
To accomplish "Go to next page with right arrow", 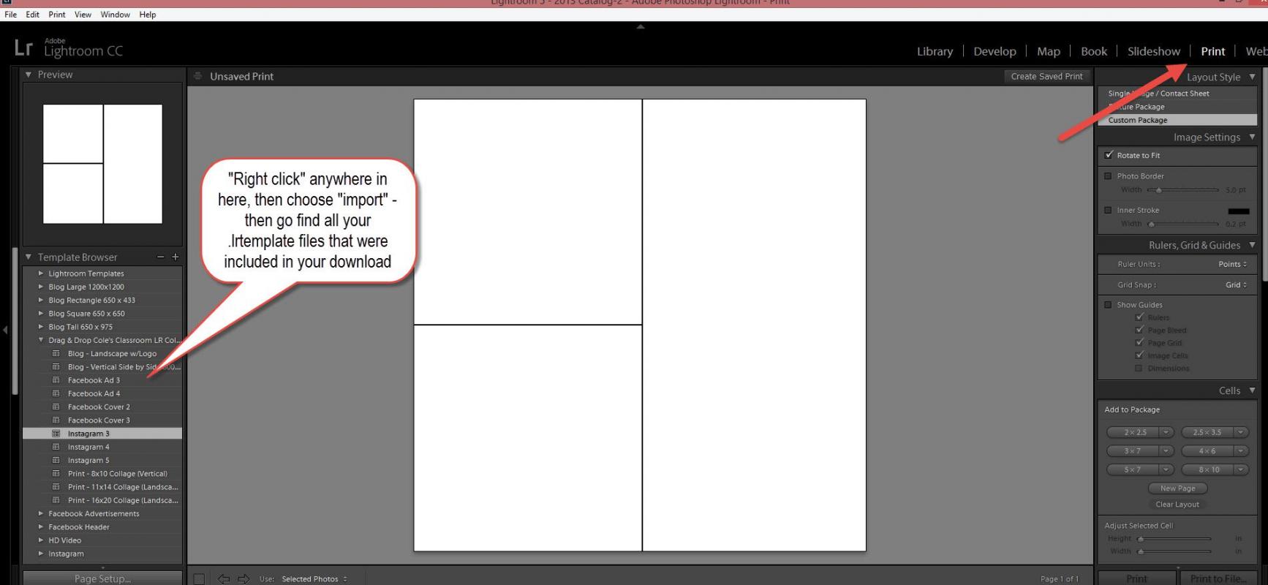I will click(x=244, y=578).
